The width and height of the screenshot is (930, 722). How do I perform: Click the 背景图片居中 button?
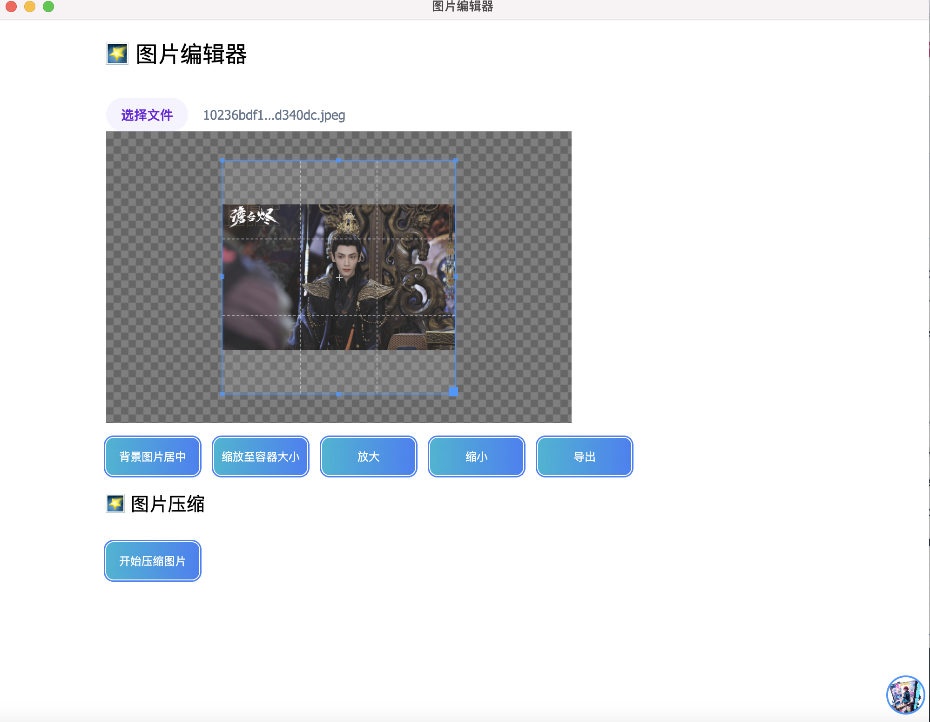pos(153,456)
